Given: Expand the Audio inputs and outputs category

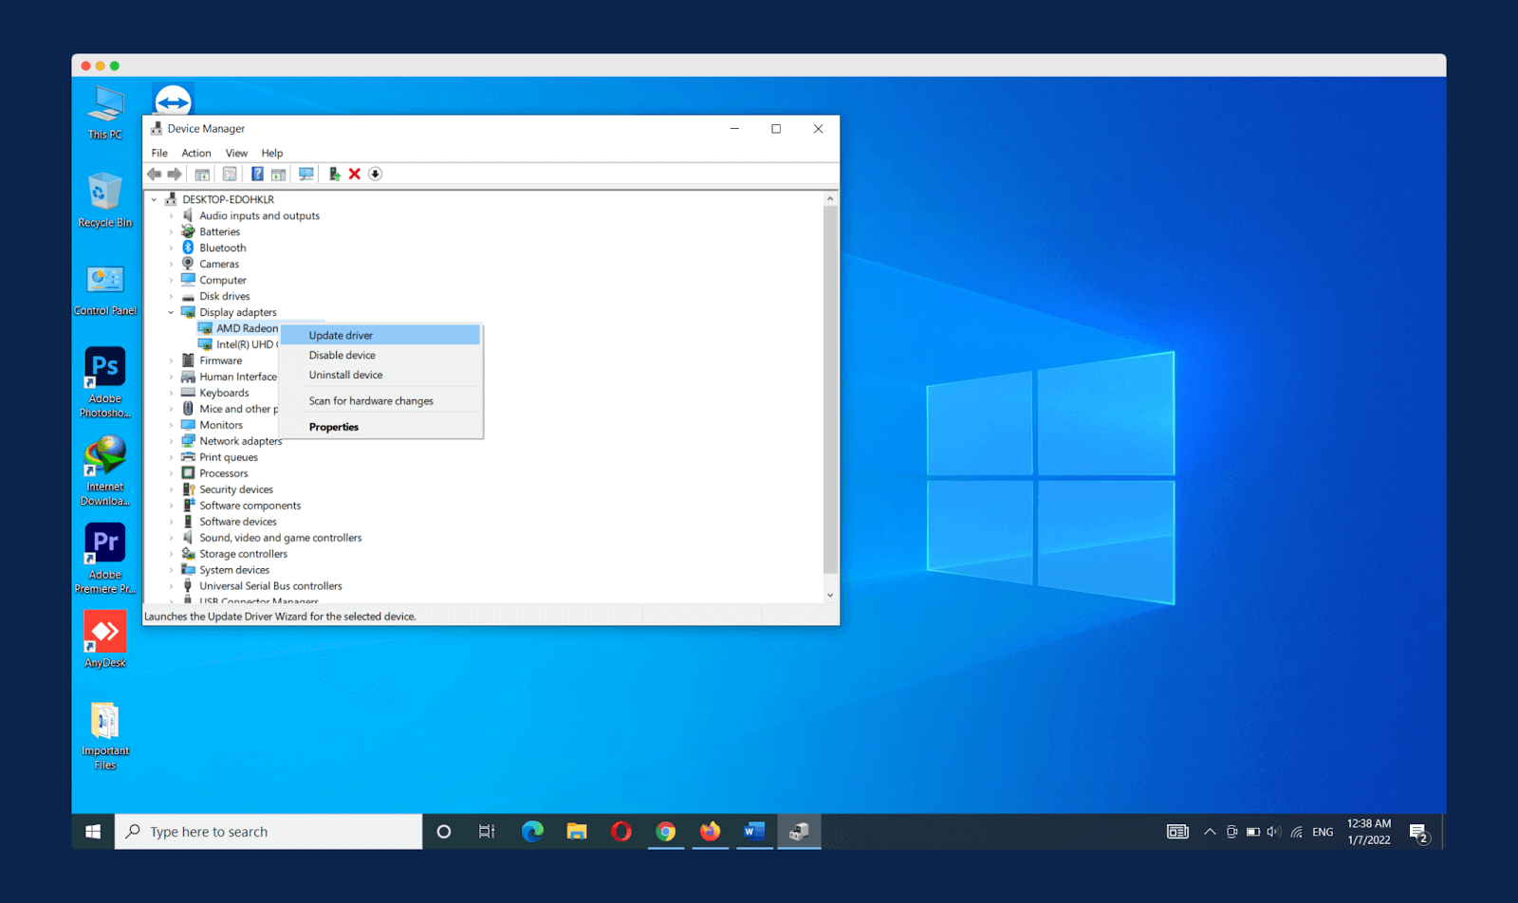Looking at the screenshot, I should (x=172, y=216).
